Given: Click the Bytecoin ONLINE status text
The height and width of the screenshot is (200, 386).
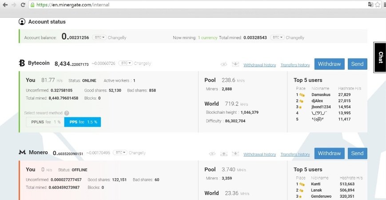Looking at the screenshot, I should click(89, 80).
